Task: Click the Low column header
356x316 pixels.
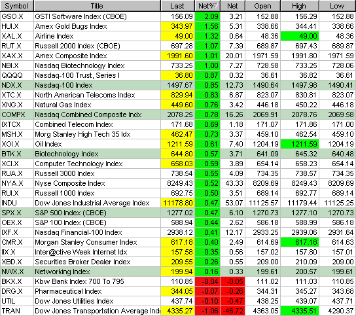Action: [338, 6]
